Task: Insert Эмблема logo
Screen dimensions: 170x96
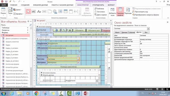Action: tap(99, 9)
